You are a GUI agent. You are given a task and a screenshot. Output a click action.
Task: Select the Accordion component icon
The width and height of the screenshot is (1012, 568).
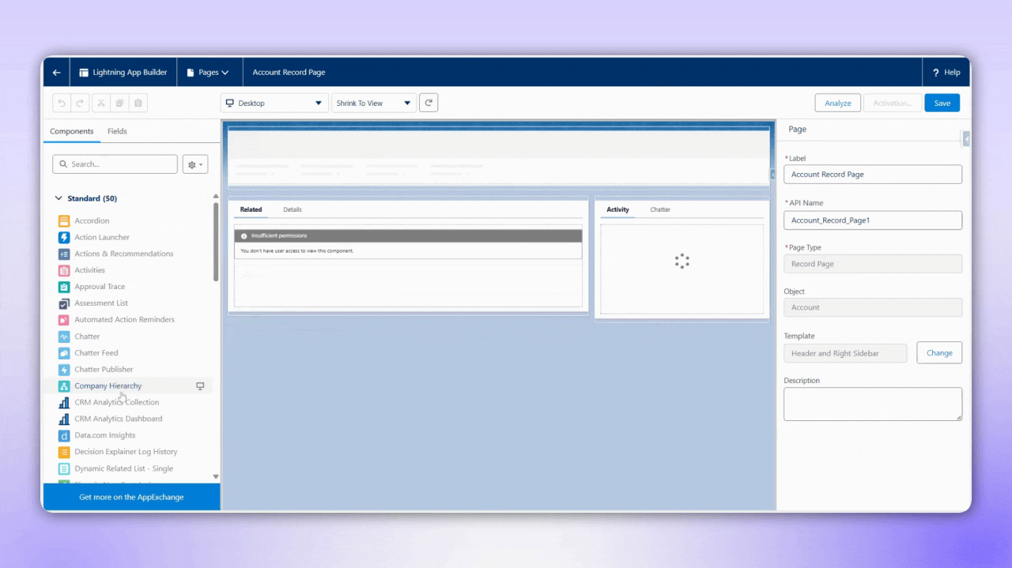(64, 220)
